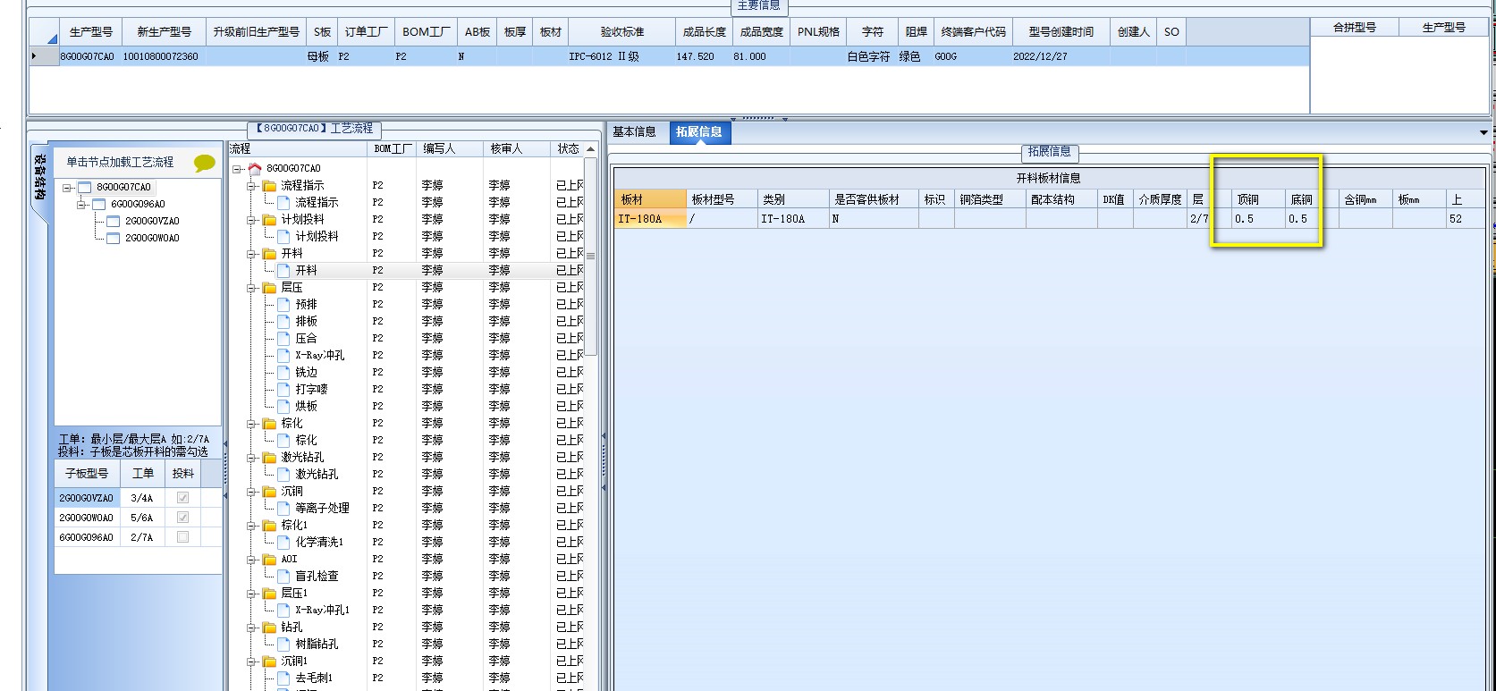The image size is (1496, 691).
Task: Click the window icon for 2G00G0VZA0 node
Action: 113,221
